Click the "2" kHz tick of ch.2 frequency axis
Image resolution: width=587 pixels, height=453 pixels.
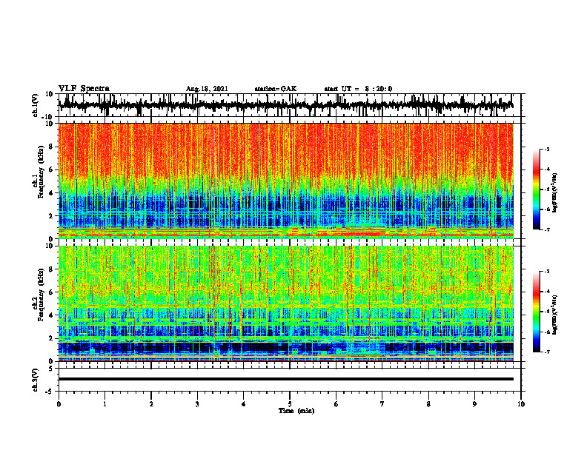[x=51, y=338]
